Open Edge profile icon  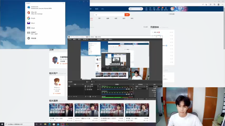coord(219,4)
